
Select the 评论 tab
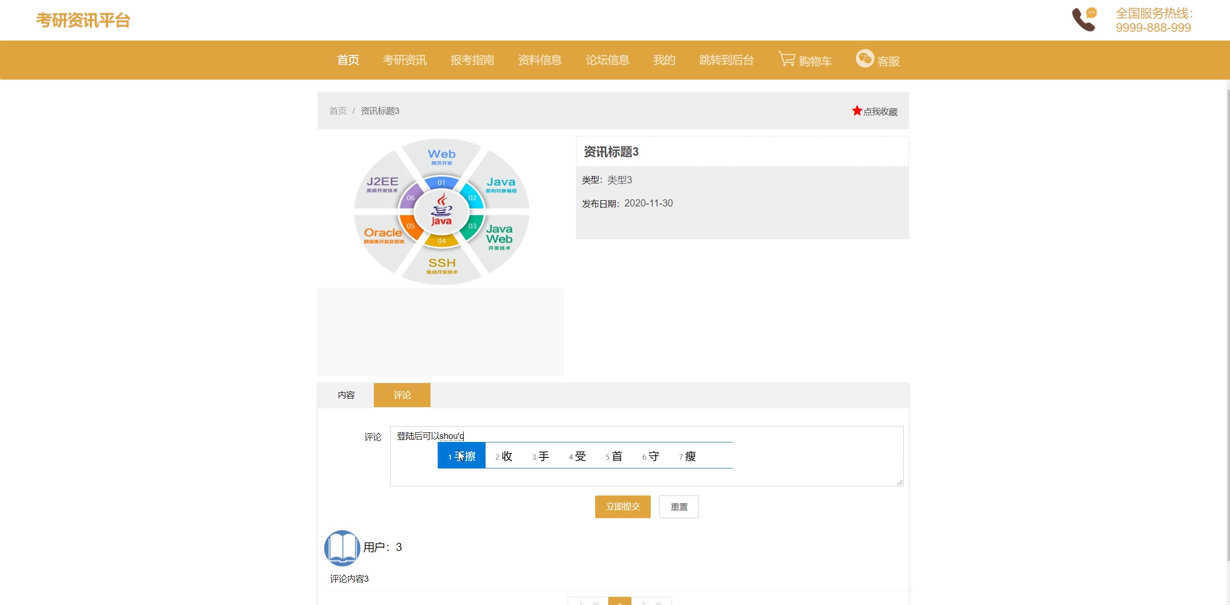point(402,395)
